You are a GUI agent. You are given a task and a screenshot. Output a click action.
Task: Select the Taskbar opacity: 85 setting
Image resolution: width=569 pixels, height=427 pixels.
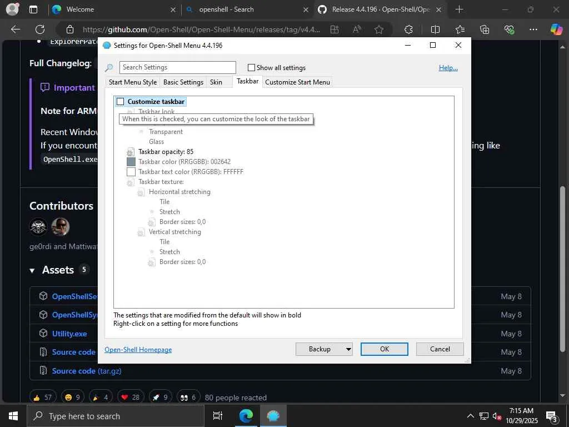pos(166,152)
